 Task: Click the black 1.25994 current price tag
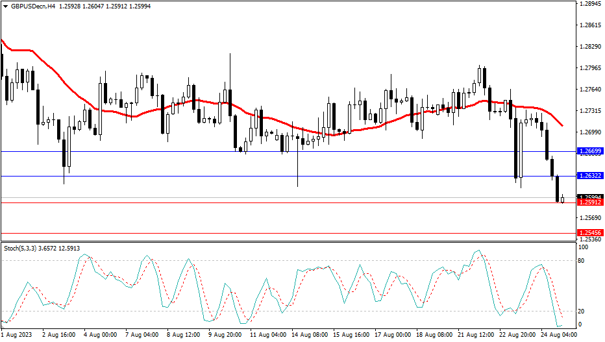click(x=590, y=197)
